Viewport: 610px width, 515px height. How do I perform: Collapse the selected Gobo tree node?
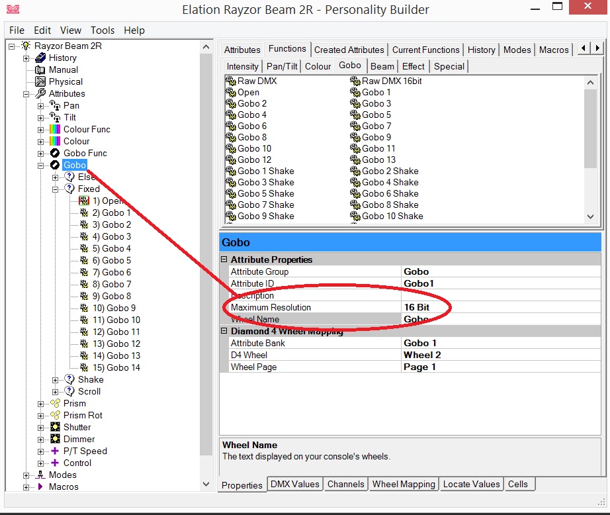(40, 165)
